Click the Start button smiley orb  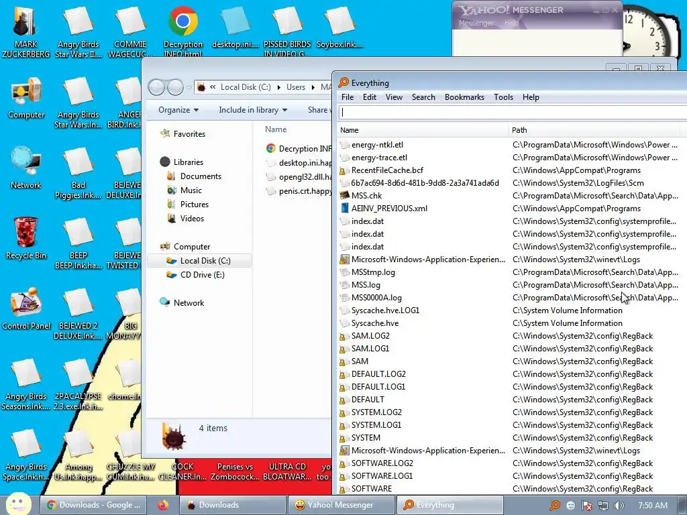pyautogui.click(x=18, y=504)
